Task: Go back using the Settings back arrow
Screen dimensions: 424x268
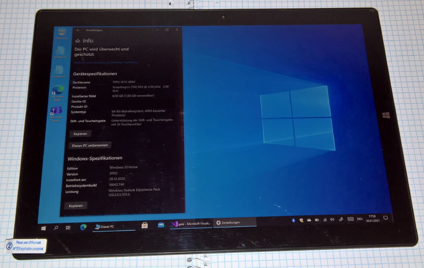Action: (x=78, y=30)
